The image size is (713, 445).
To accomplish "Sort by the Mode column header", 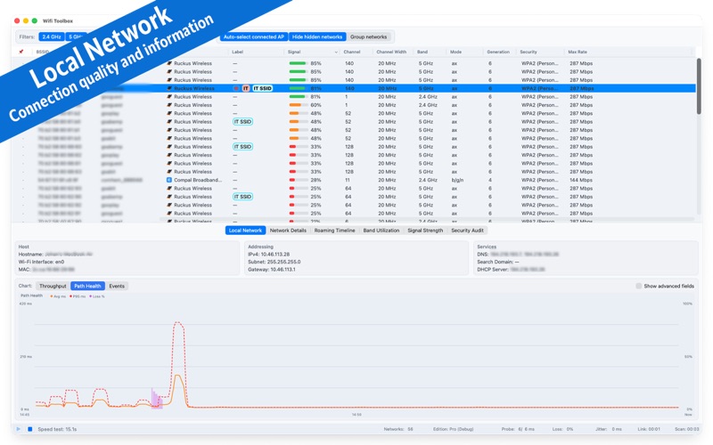I will click(x=455, y=53).
